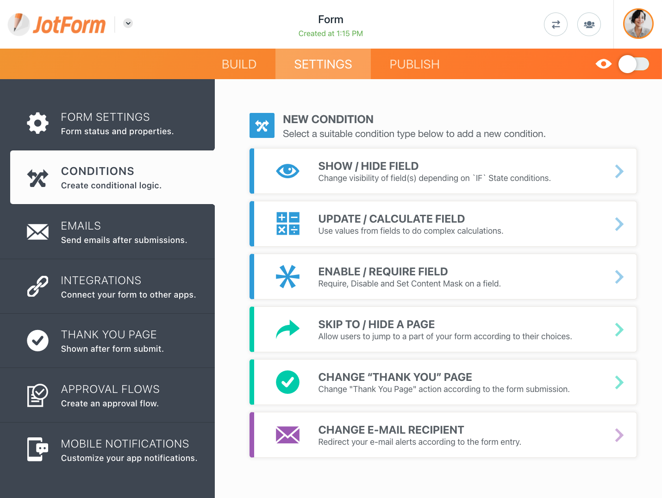Viewport: 662px width, 498px height.
Task: Choose UPDATE / CALCULATE FIELD condition
Action: (443, 224)
